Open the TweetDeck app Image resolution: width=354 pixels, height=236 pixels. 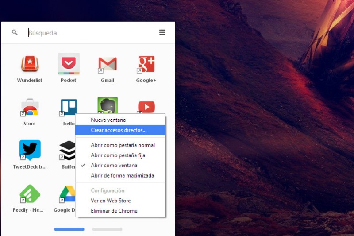coord(30,150)
